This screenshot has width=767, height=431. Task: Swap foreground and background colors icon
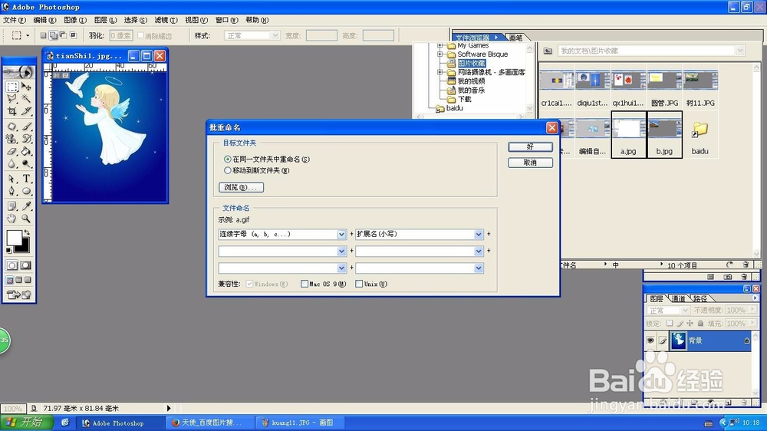[x=27, y=232]
